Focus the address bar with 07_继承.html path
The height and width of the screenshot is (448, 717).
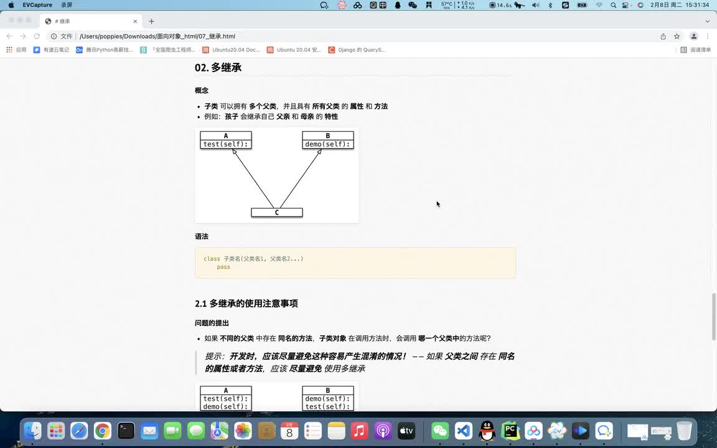(x=352, y=36)
